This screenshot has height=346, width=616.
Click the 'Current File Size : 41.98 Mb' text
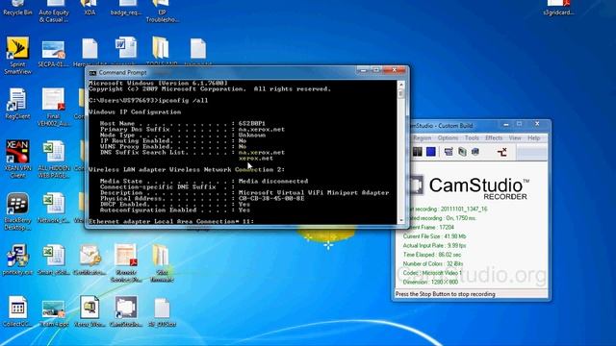[434, 236]
